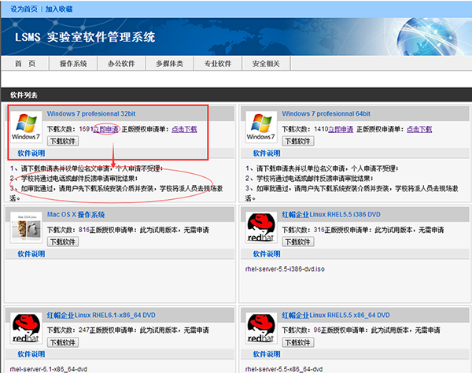This screenshot has height=373, width=472.
Task: Click 下载次数 count 1410 for Windows 7 64bit
Action: pos(321,129)
